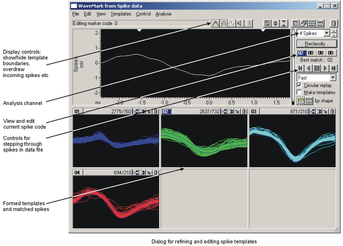Lock template 03 with its padlock icon
This screenshot has width=343, height=246.
point(326,112)
